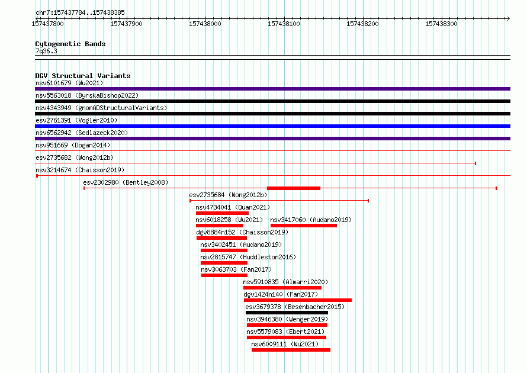
Task: Select the nsv6101679 purple variant bar
Action: click(x=272, y=89)
